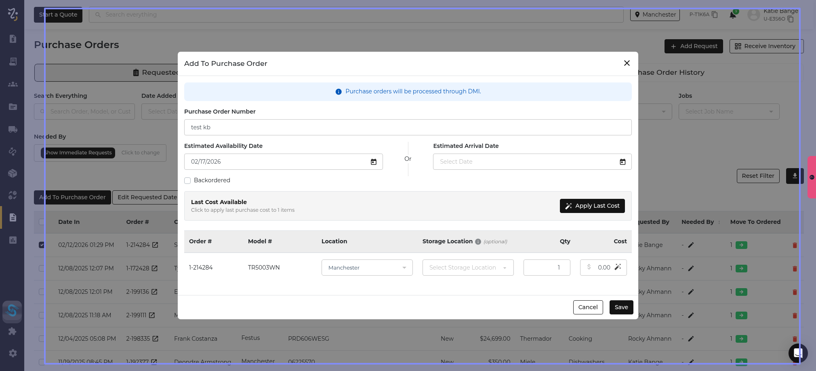Copy the user ID U-E3S6O
This screenshot has height=371, width=816.
point(791,19)
